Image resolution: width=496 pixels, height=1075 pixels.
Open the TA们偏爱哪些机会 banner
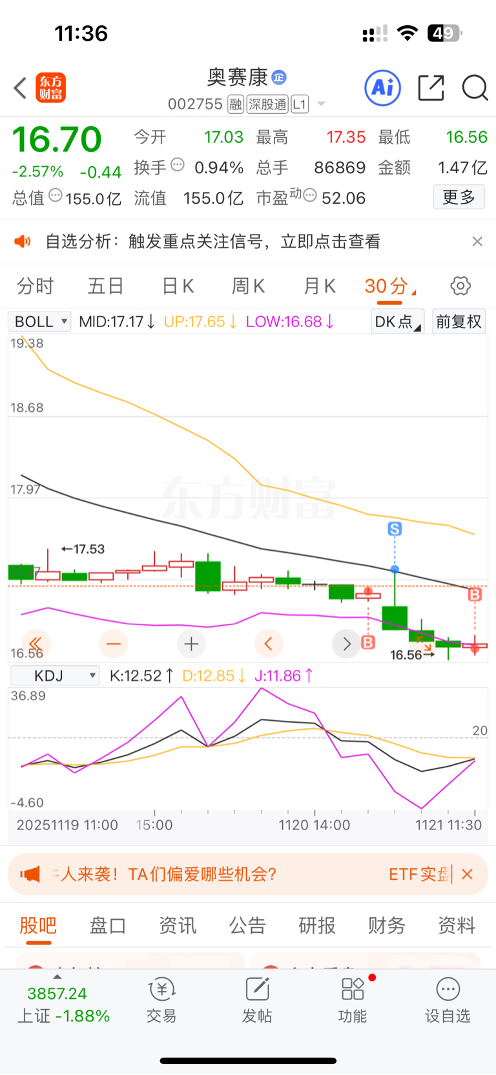point(168,874)
